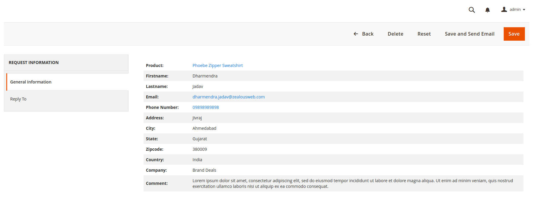Go back using the Back arrow button
The image size is (533, 204).
(363, 34)
